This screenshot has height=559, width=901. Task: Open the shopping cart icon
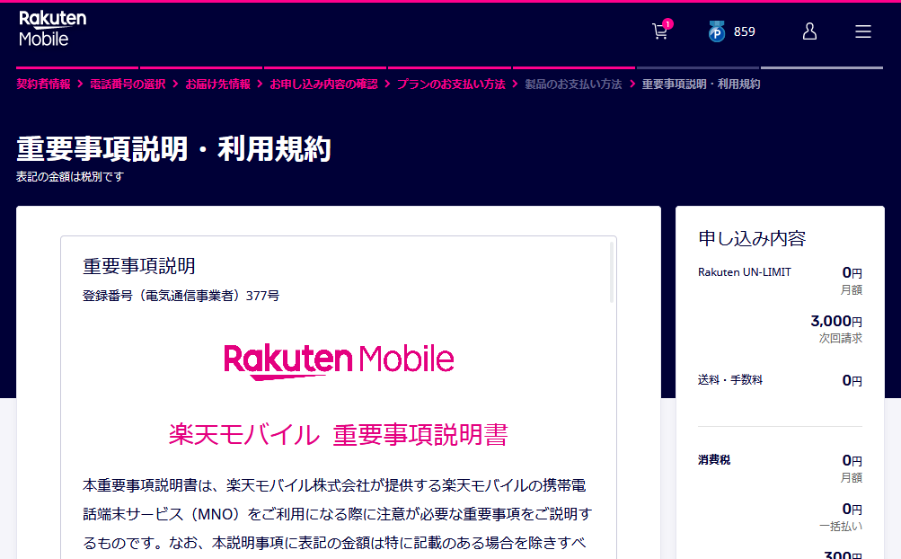click(x=661, y=31)
